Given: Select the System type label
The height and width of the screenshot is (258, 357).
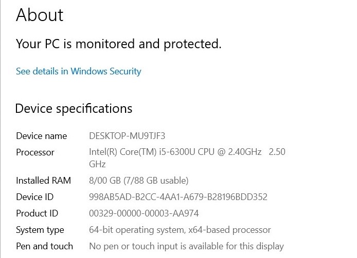Looking at the screenshot, I should [x=40, y=230].
